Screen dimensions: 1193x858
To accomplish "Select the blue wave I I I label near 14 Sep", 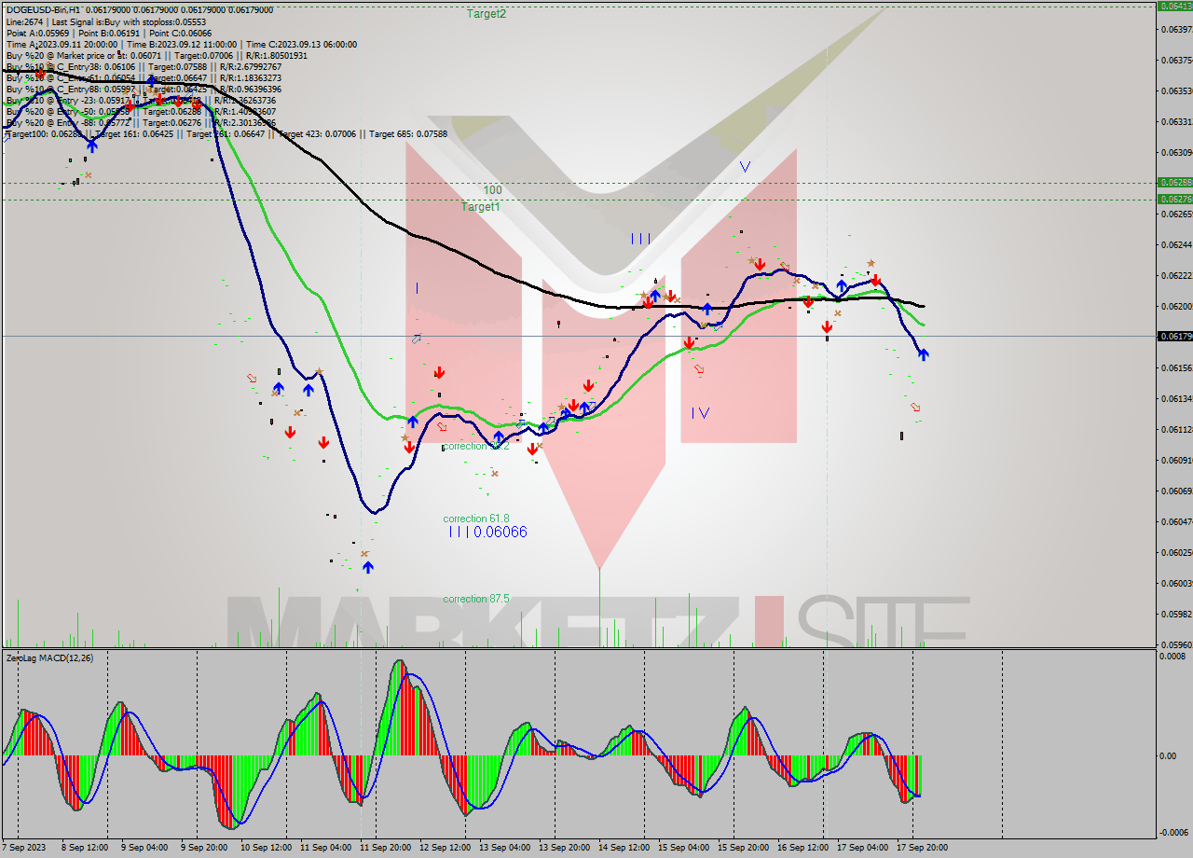I will [x=640, y=239].
